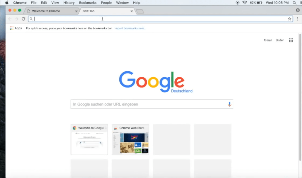This screenshot has width=302, height=178.
Task: Click the Apps label in bookmarks bar
Action: click(18, 28)
